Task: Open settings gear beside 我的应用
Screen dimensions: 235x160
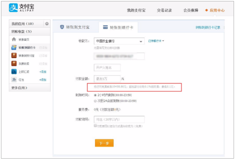Action: point(47,24)
